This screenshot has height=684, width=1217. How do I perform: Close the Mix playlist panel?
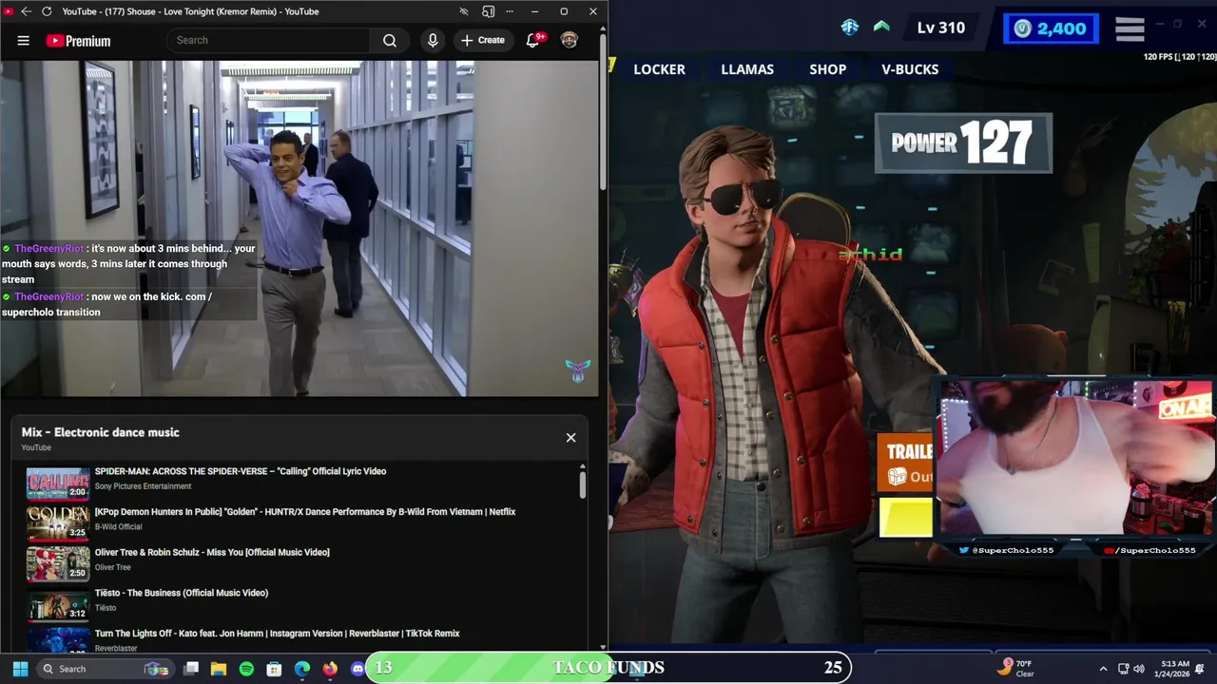click(x=570, y=438)
